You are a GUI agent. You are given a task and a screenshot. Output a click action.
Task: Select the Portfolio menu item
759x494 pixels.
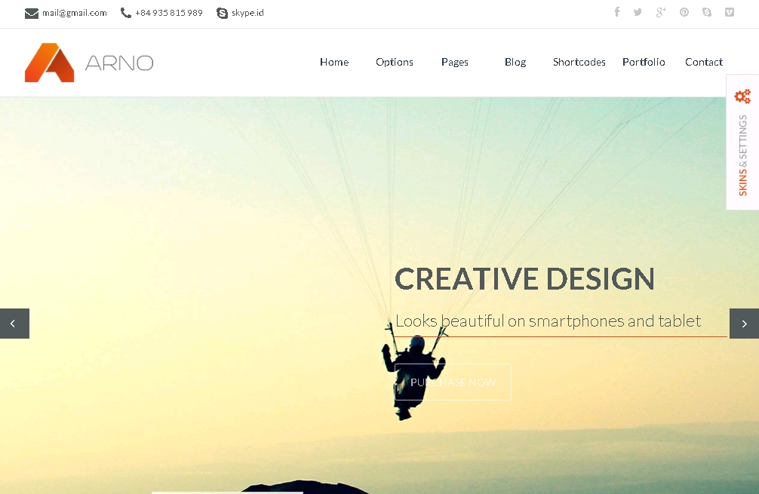tap(644, 62)
